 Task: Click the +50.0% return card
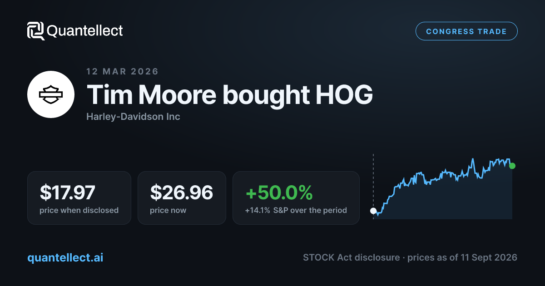pyautogui.click(x=296, y=197)
